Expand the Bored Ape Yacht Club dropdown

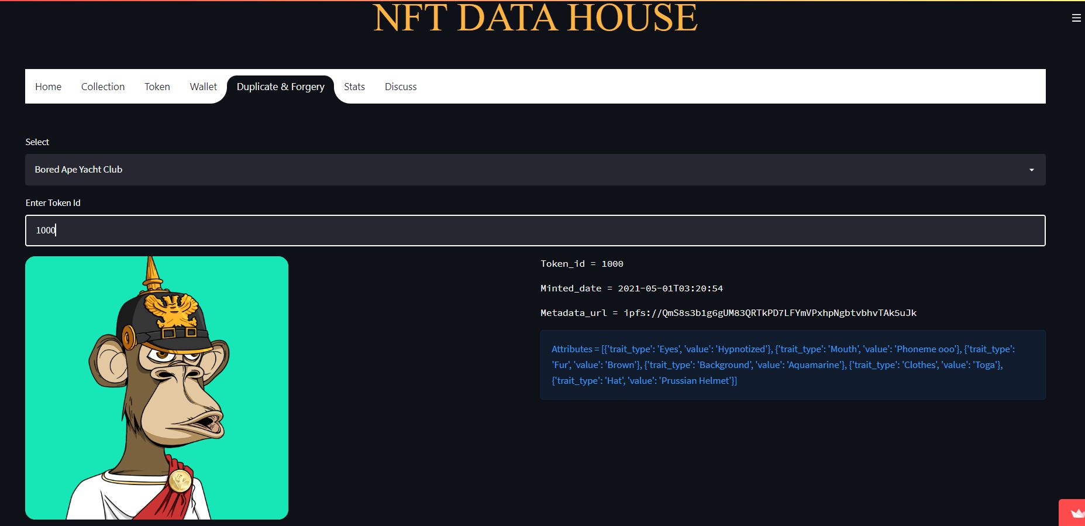(x=535, y=170)
